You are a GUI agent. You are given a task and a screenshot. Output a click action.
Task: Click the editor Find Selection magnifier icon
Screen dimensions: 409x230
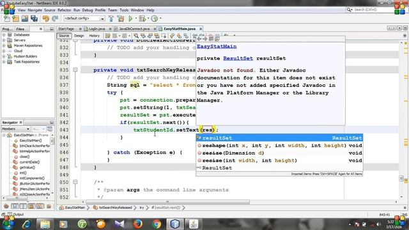136,36
